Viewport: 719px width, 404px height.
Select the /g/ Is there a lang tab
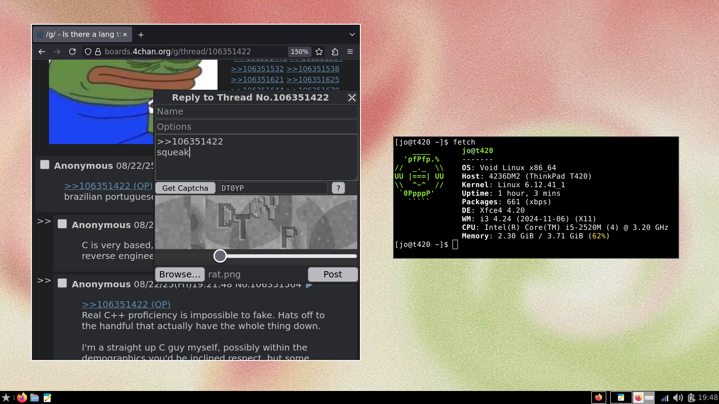82,35
